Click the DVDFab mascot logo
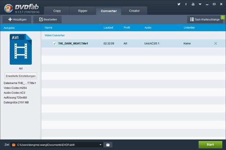 coord(8,8)
